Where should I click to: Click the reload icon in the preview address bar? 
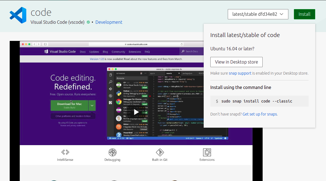pos(182,44)
